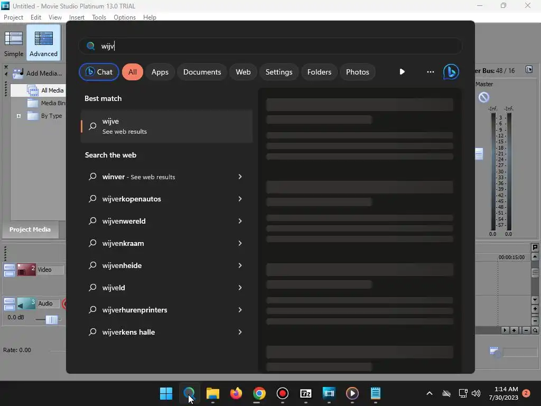
Task: Select the Settings search filter
Action: tap(279, 72)
